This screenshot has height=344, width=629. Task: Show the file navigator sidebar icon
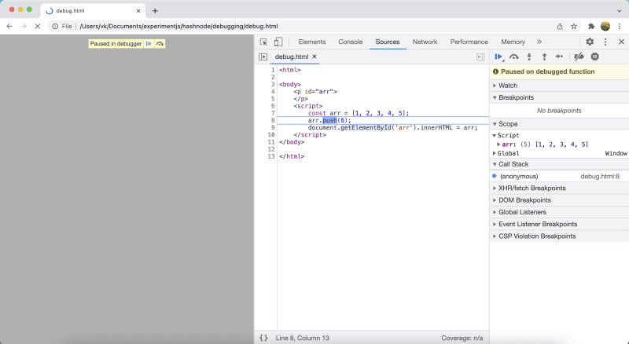263,57
